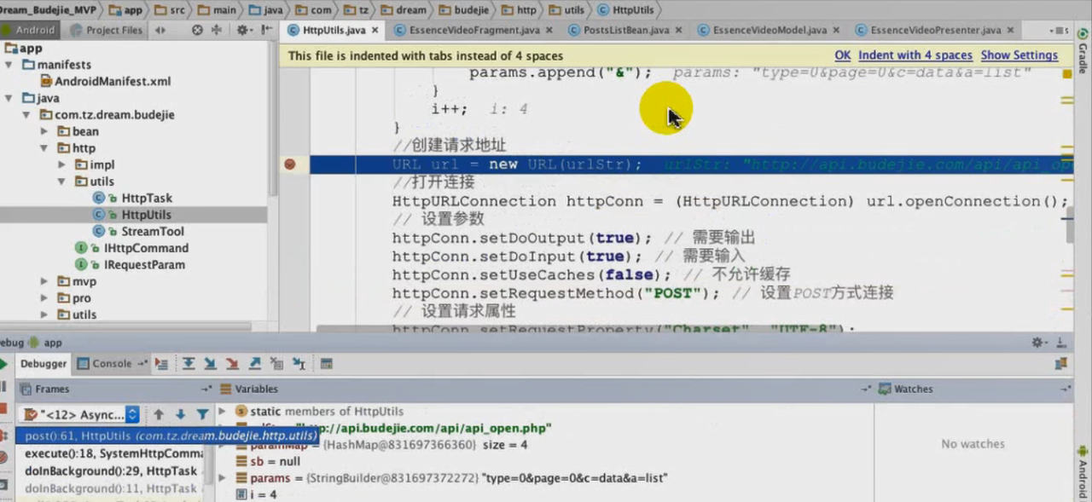Click the java breadcrumb in navigation bar
Viewport: 1092px width, 502px height.
tap(267, 10)
